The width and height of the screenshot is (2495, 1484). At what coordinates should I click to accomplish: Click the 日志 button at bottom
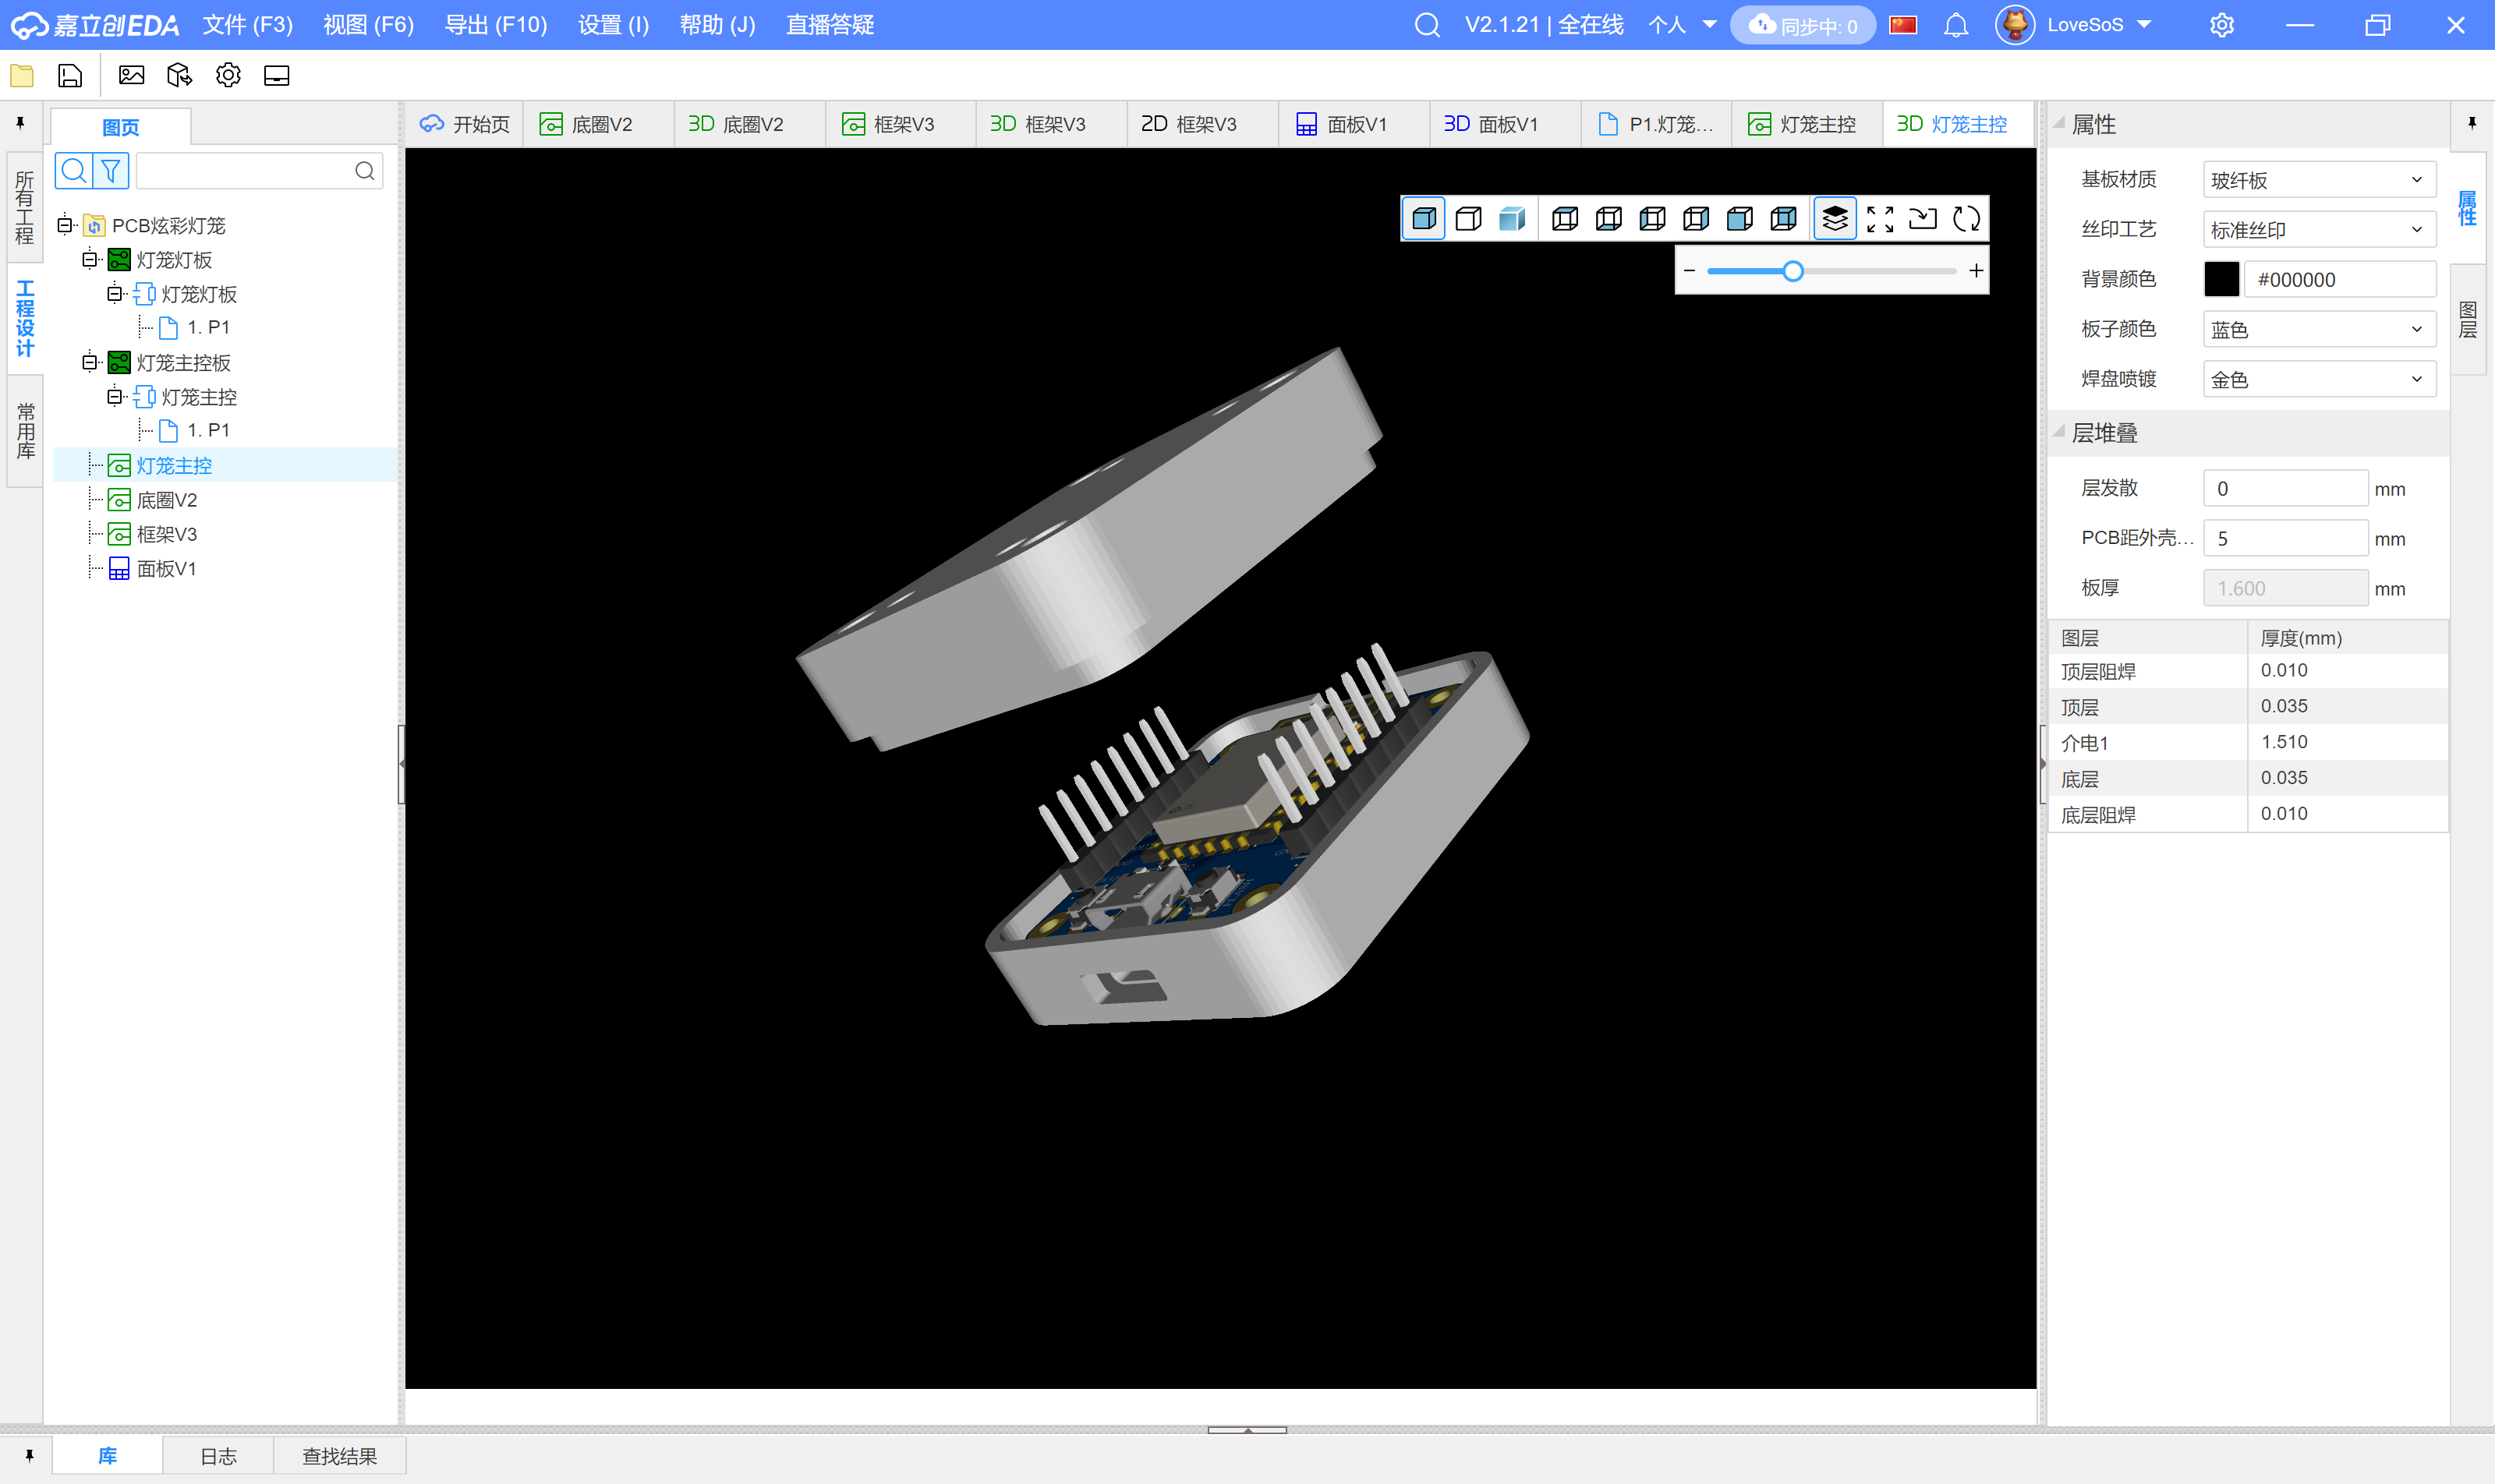(218, 1456)
